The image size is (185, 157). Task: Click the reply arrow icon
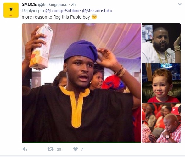point(25,149)
